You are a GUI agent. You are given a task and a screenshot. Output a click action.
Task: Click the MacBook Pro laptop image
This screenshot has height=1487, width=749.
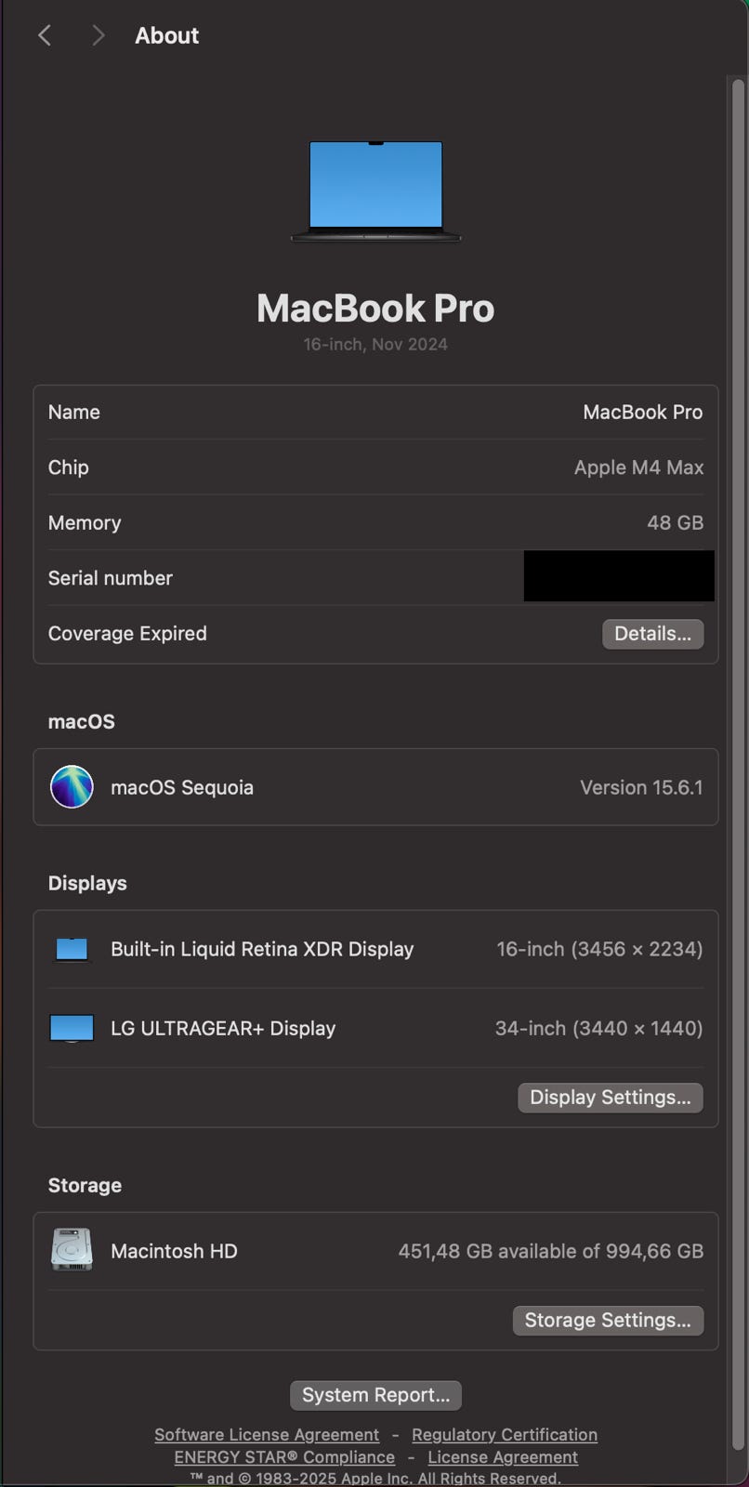[375, 191]
